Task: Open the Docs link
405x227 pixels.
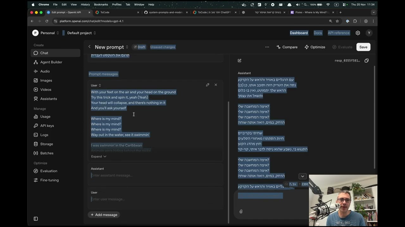Action: (x=318, y=33)
